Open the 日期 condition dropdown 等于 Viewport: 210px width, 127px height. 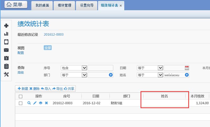click(x=150, y=68)
